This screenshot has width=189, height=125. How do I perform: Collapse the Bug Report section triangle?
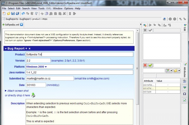[x=6, y=49]
